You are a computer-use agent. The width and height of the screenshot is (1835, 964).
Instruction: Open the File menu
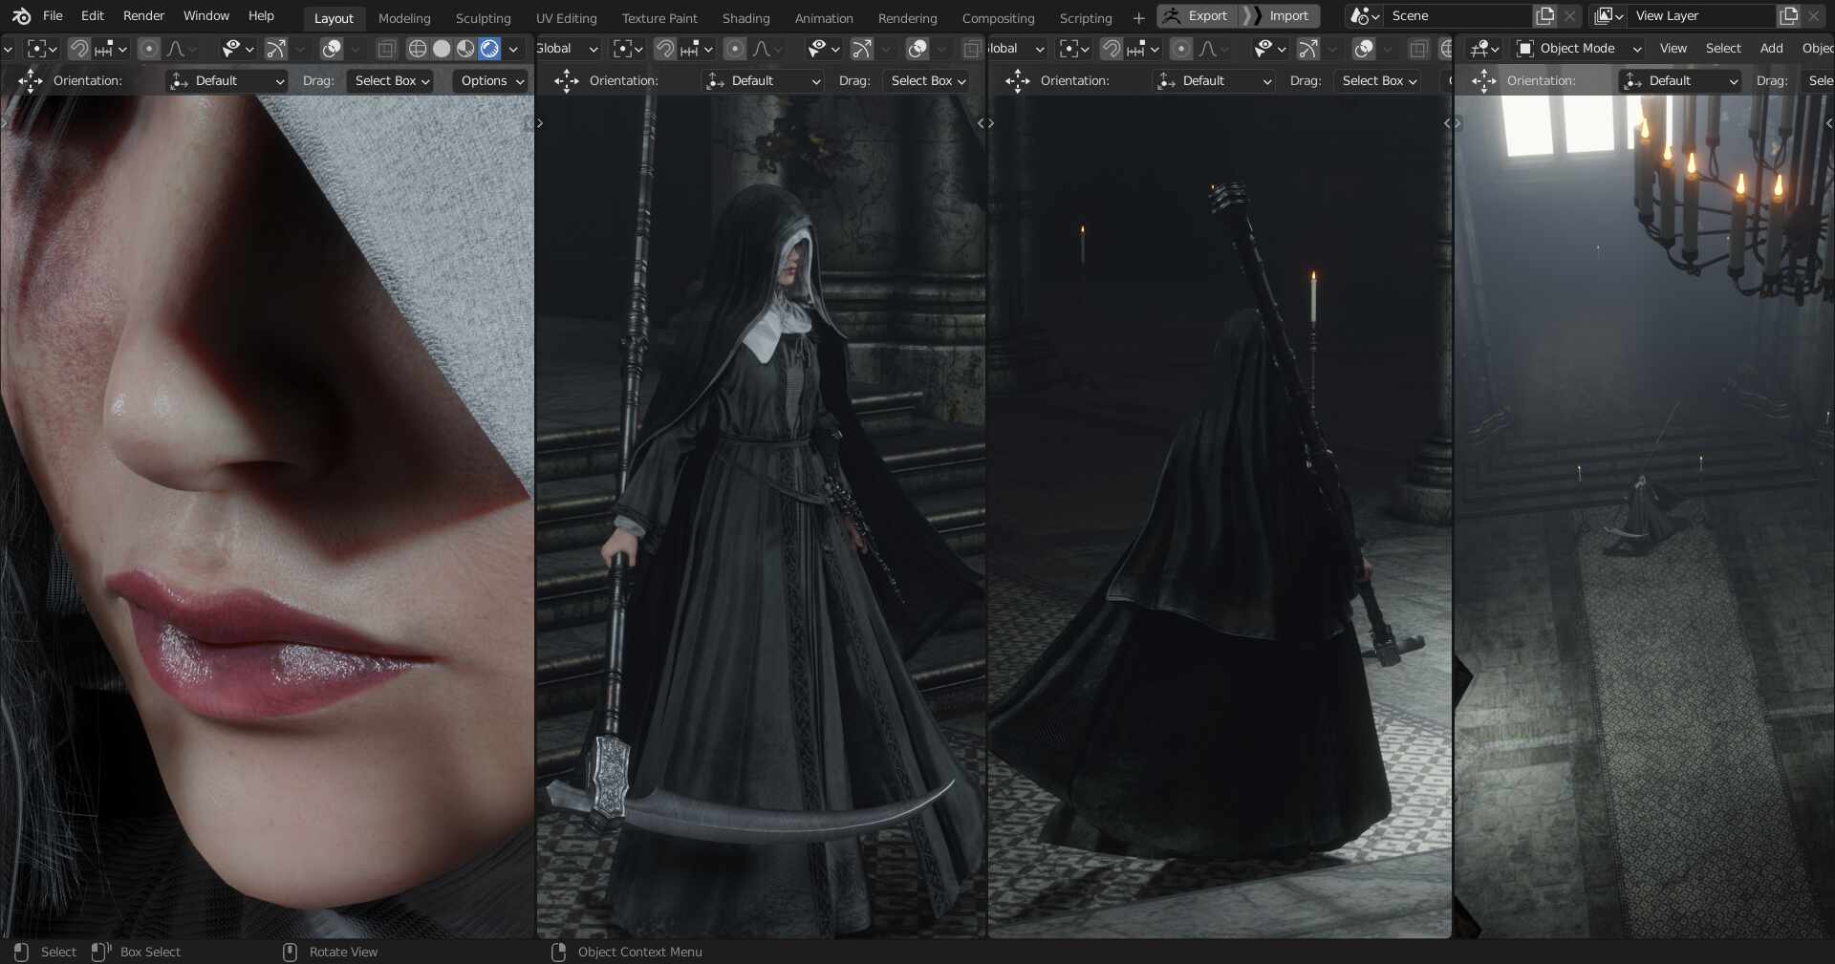tap(53, 16)
